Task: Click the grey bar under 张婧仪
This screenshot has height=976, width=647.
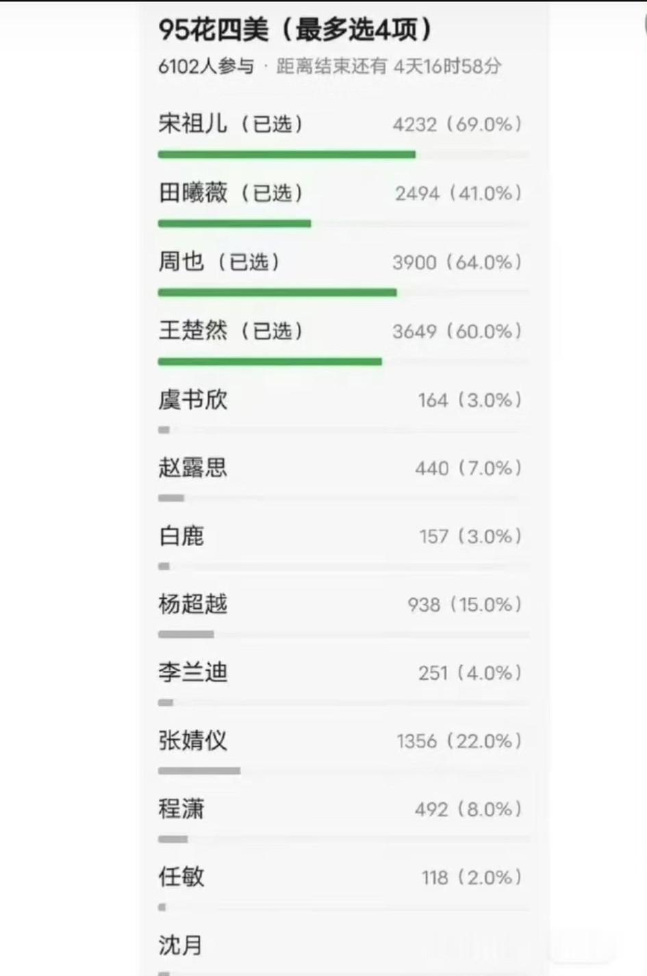Action: click(199, 771)
